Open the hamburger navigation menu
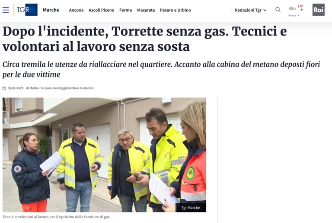 tap(6, 10)
